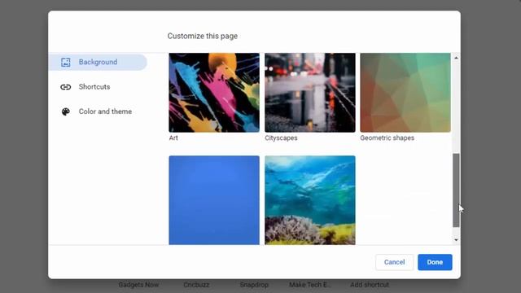Choose the solid blue background thumbnail

tap(214, 200)
